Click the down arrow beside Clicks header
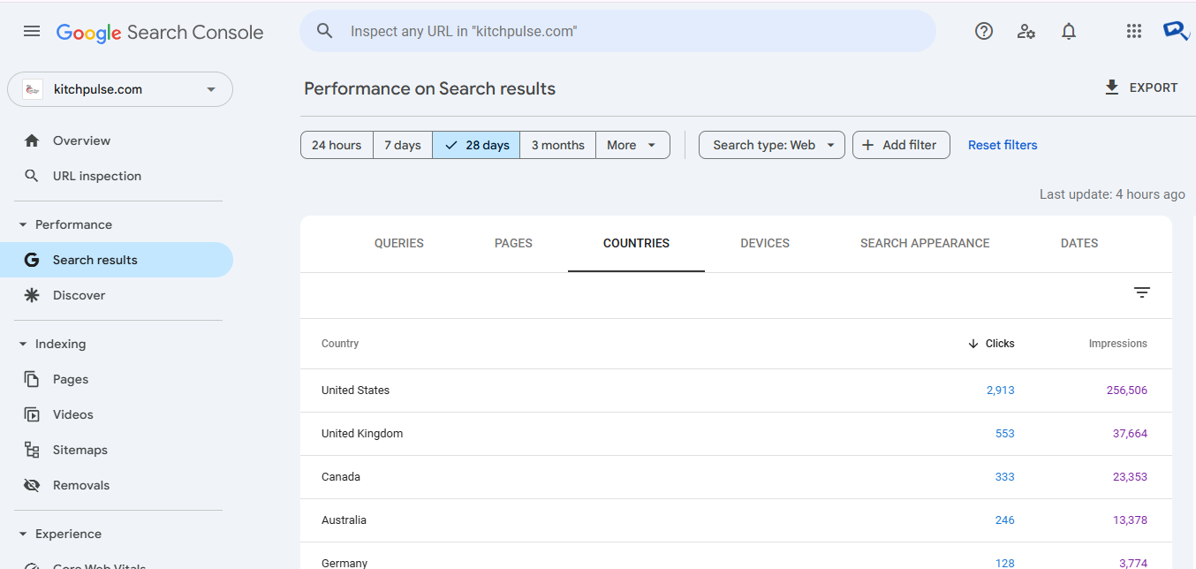Viewport: 1196px width, 569px height. pos(973,344)
